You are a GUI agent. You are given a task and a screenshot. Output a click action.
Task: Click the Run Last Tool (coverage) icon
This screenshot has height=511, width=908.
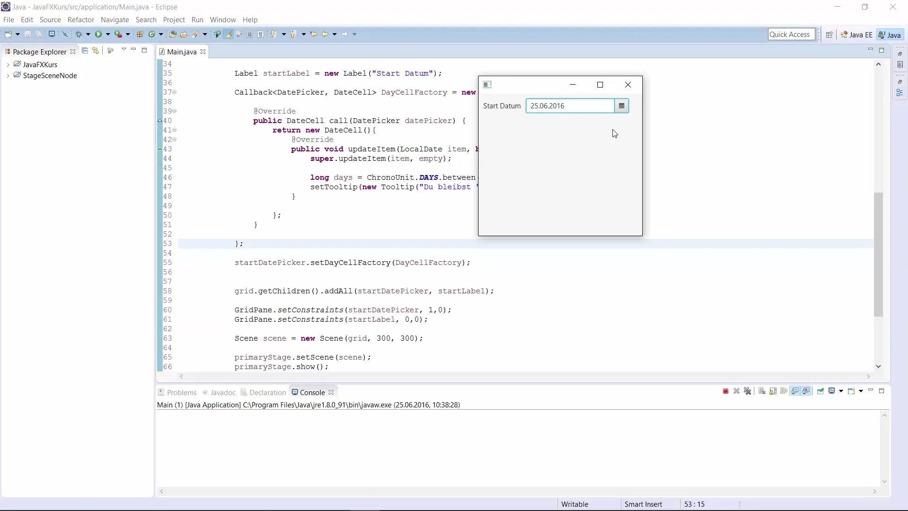pyautogui.click(x=118, y=34)
